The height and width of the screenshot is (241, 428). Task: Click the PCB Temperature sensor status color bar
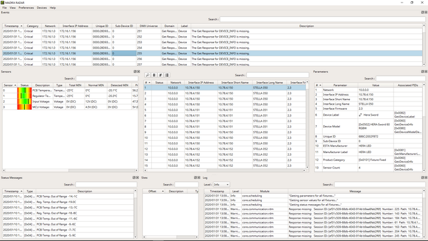tap(25, 90)
